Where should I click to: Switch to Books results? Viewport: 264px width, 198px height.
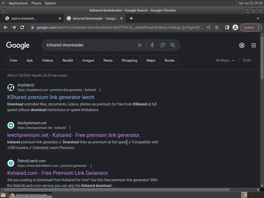click(x=170, y=60)
